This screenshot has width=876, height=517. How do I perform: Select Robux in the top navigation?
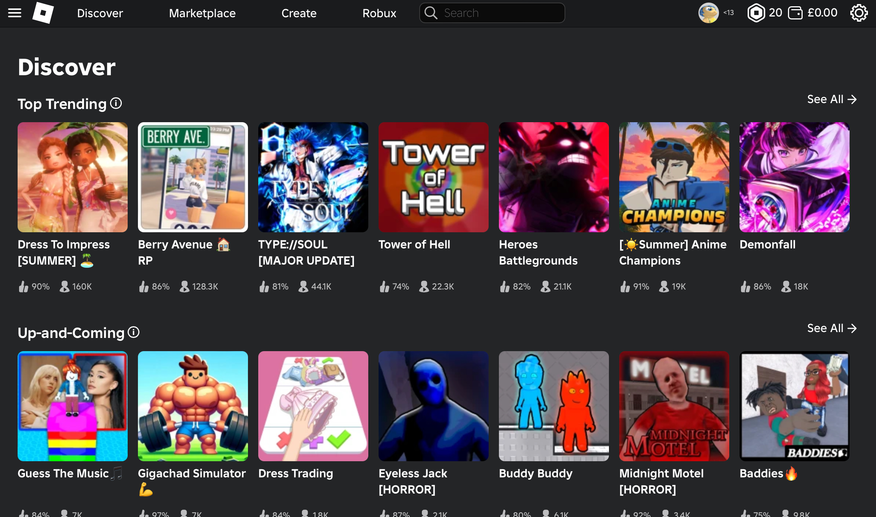point(379,13)
